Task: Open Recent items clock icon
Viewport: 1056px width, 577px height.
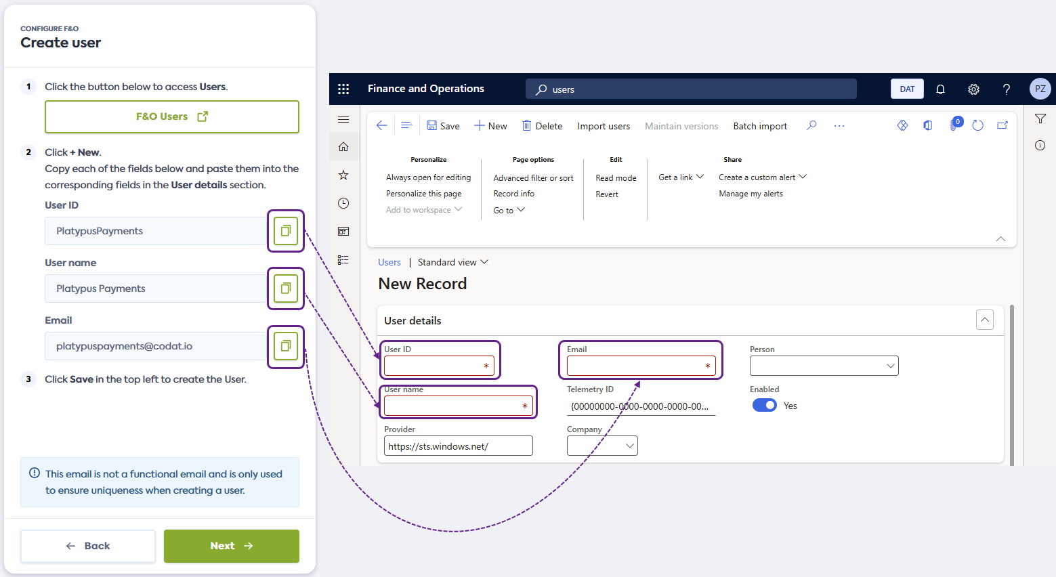Action: [343, 203]
